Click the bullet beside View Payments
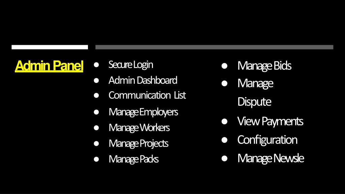Screen dimensions: 345x194 tap(224, 121)
